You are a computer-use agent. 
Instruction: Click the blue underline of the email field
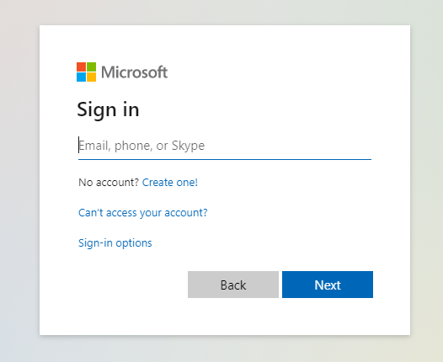[225, 159]
